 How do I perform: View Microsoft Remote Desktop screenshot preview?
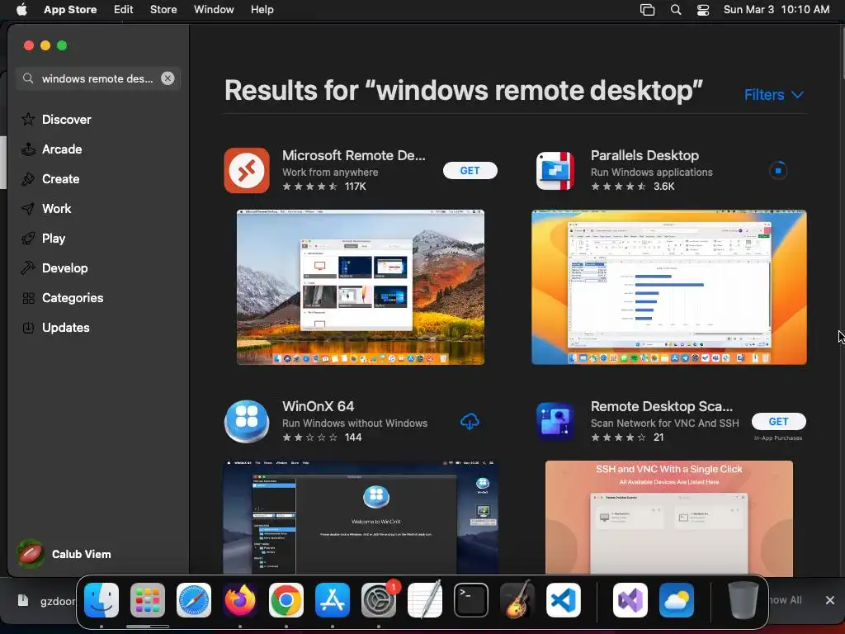click(x=361, y=287)
